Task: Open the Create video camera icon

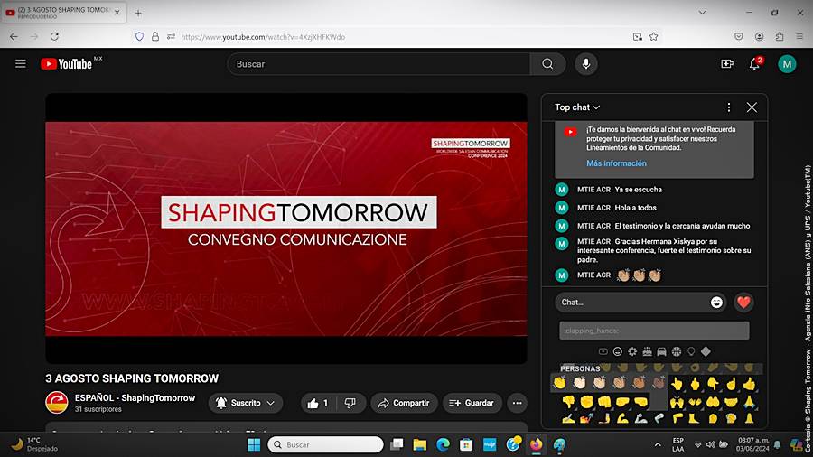Action: pos(727,64)
